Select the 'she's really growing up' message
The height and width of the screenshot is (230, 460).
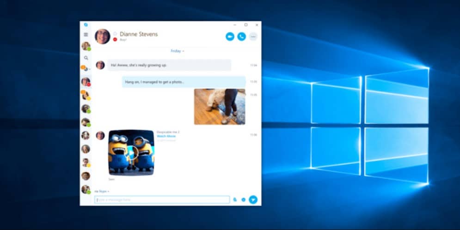click(x=169, y=65)
